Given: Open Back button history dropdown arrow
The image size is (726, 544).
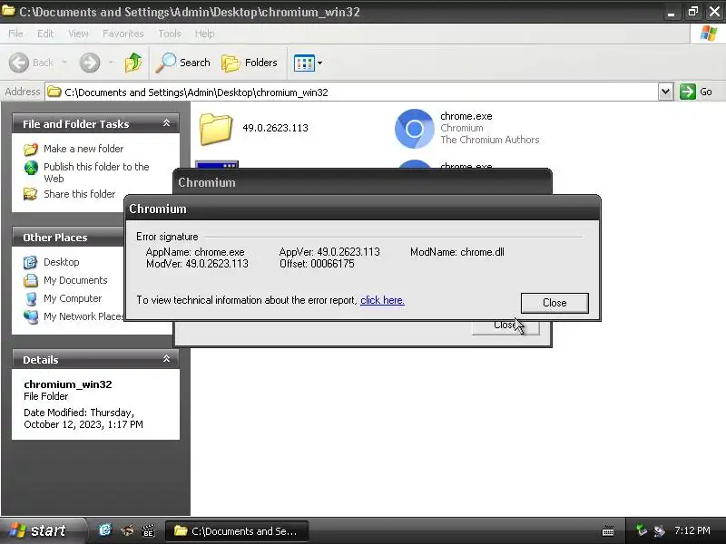Looking at the screenshot, I should pyautogui.click(x=64, y=63).
